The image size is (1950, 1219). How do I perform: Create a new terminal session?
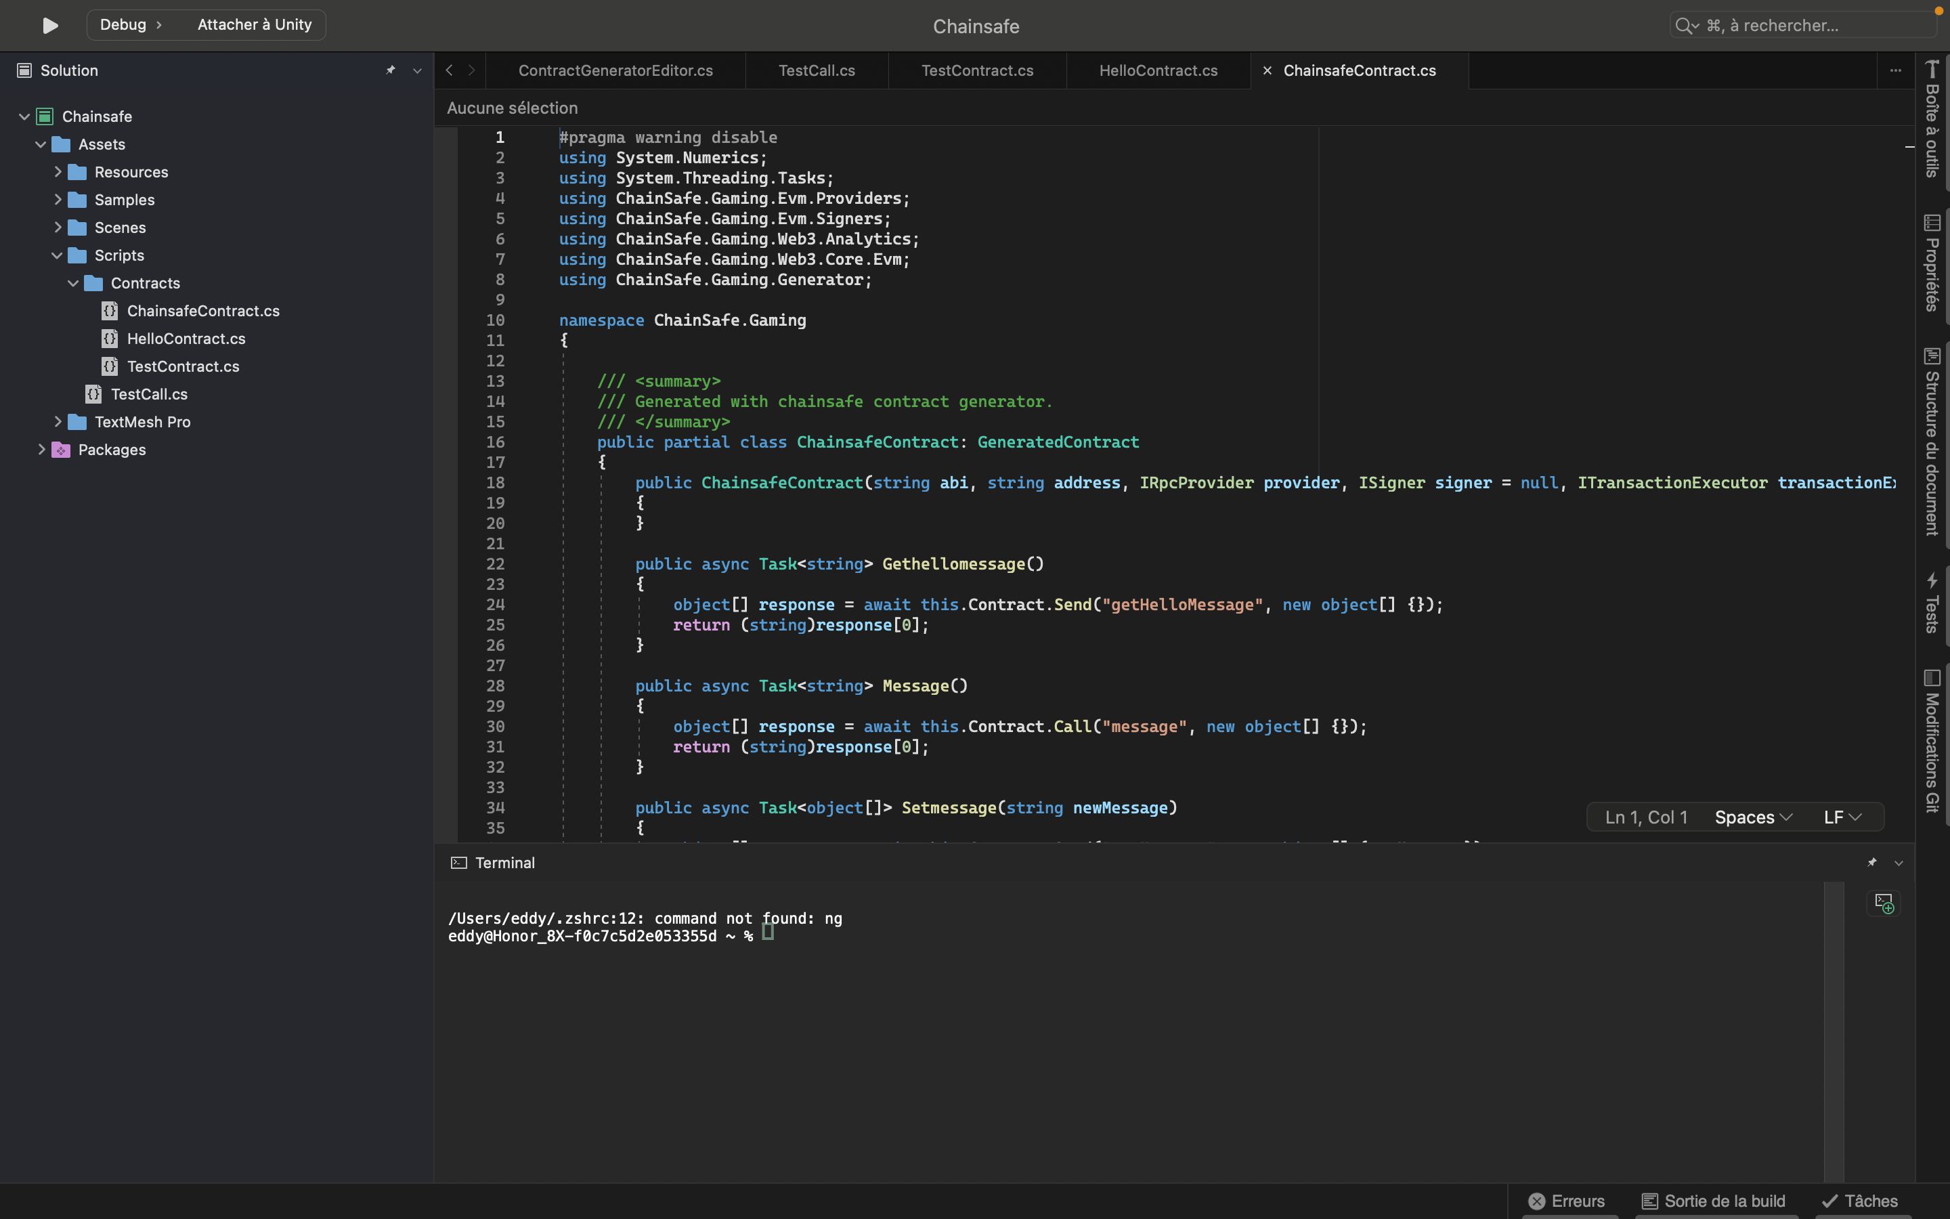coord(1884,903)
